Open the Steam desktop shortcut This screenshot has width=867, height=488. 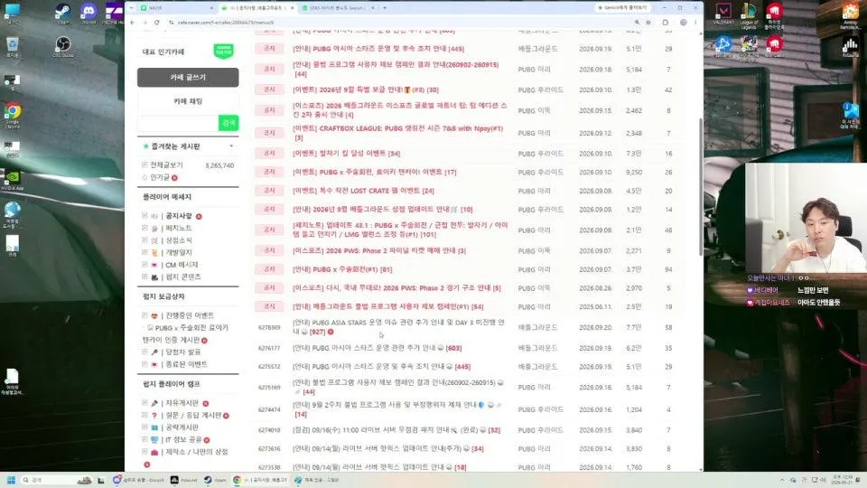pyautogui.click(x=63, y=14)
